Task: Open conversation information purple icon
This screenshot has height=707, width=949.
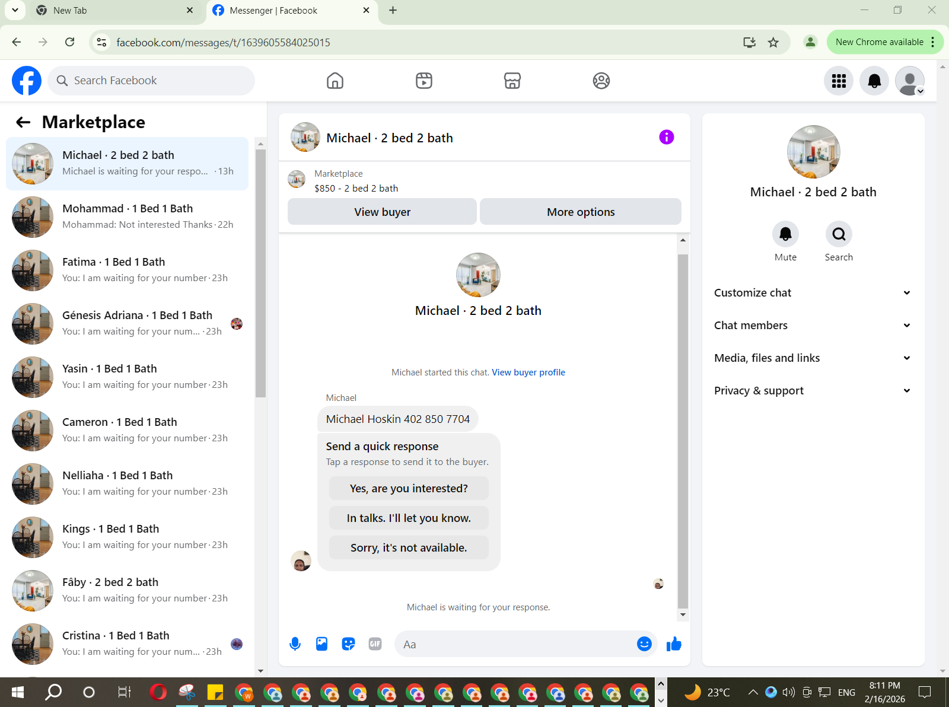Action: 667,137
